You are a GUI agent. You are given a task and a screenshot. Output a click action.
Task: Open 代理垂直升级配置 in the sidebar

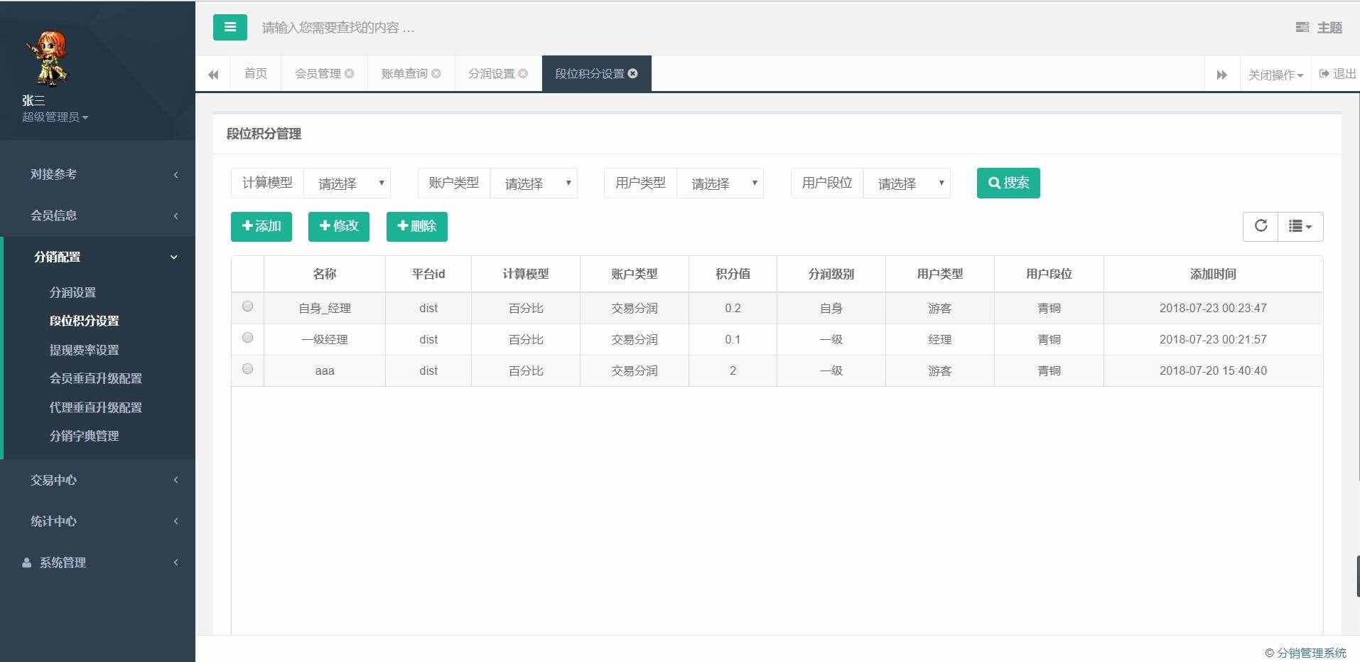(x=96, y=407)
